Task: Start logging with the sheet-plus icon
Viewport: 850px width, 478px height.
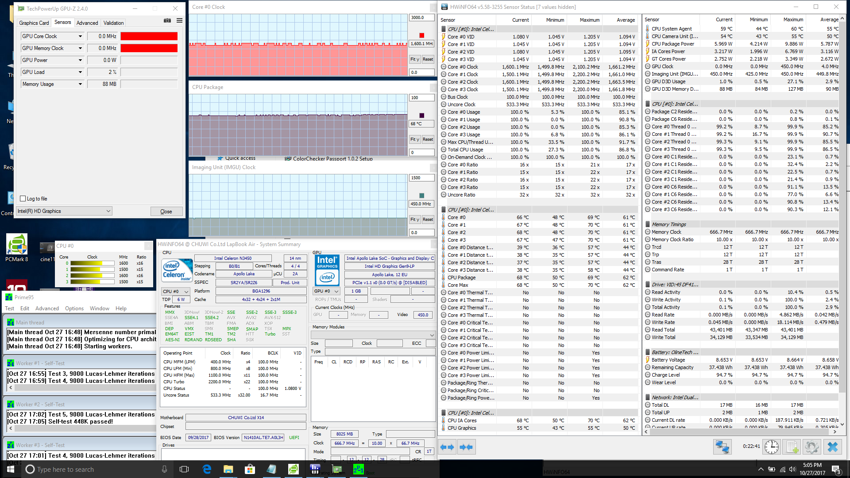Action: (792, 447)
